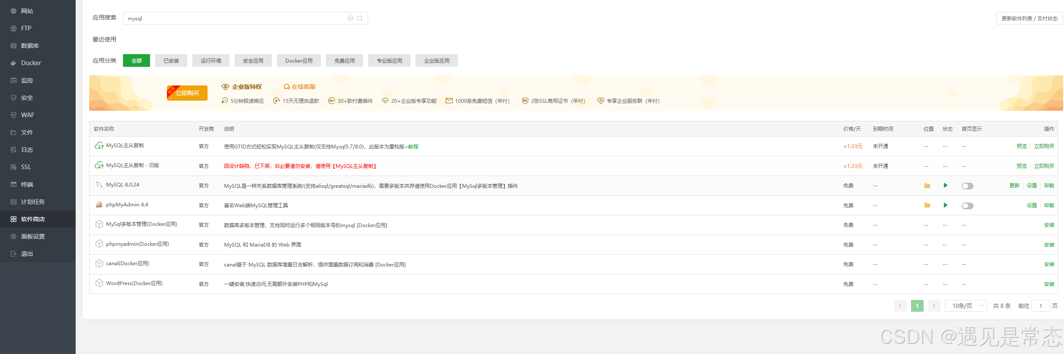Select the Docker应用 category tab

click(299, 60)
